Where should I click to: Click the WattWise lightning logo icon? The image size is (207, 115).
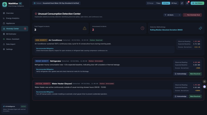tap(5, 4)
